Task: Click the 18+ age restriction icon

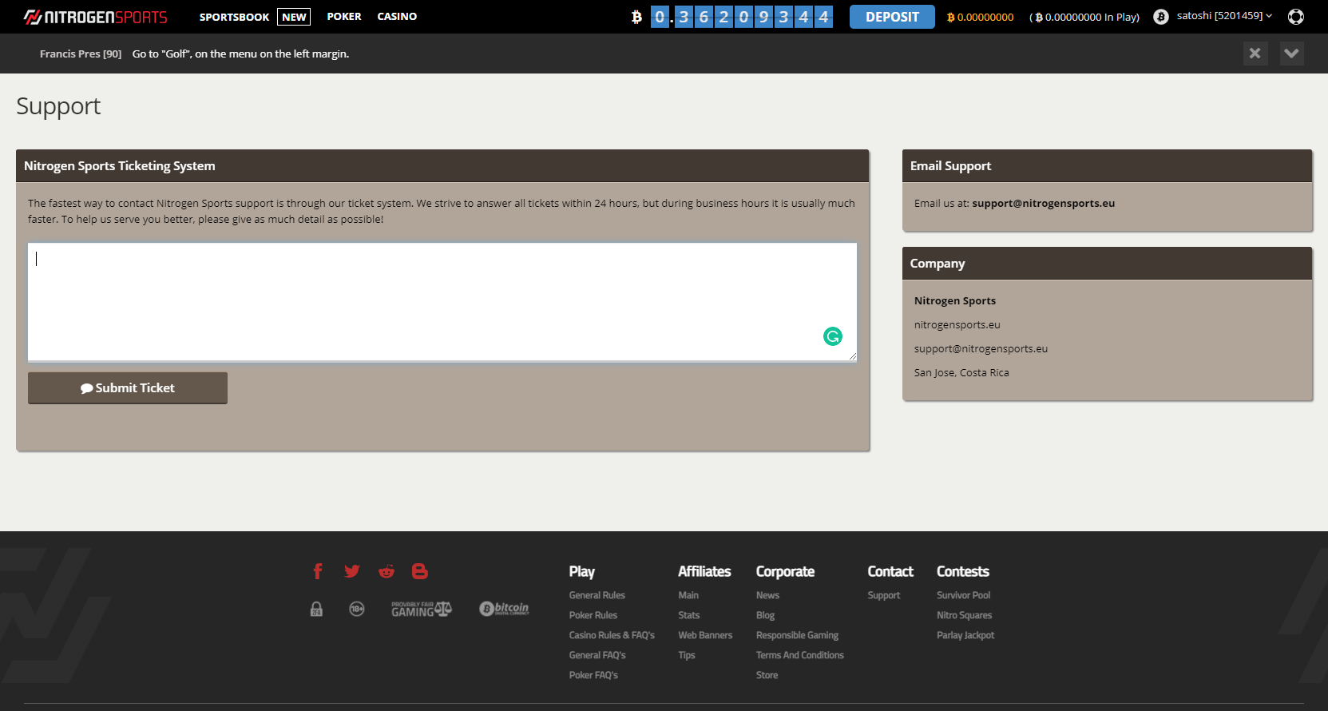Action: 357,609
